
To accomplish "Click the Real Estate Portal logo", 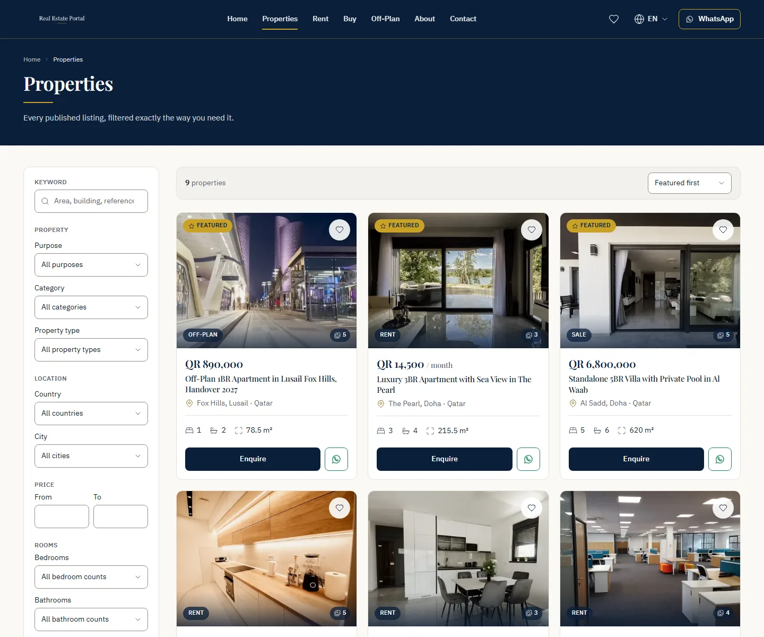I will [x=62, y=19].
